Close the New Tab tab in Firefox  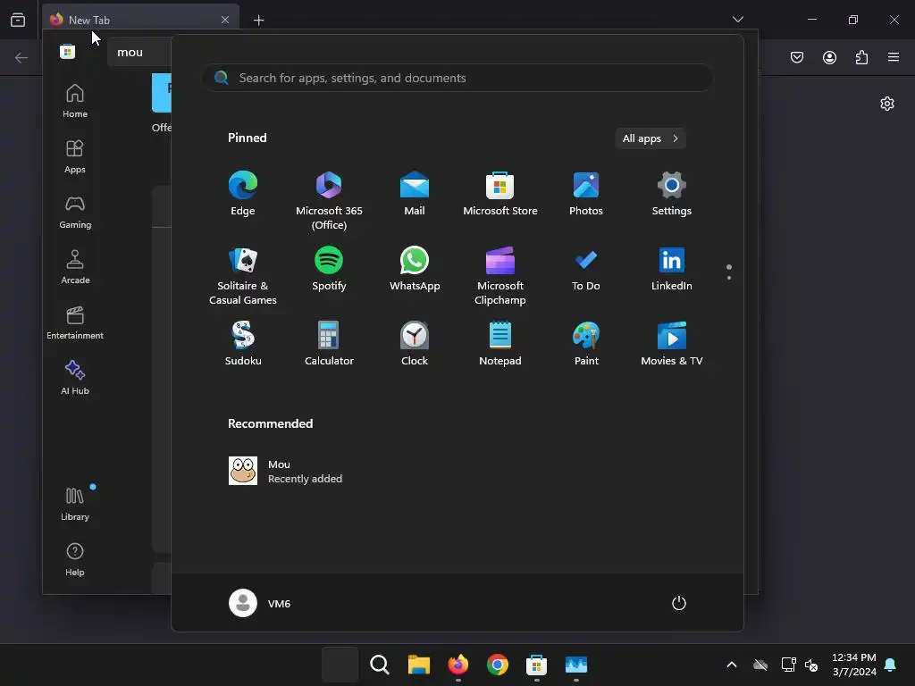point(224,20)
